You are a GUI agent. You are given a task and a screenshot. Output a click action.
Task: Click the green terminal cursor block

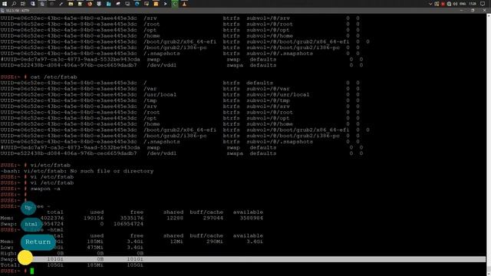(x=32, y=271)
